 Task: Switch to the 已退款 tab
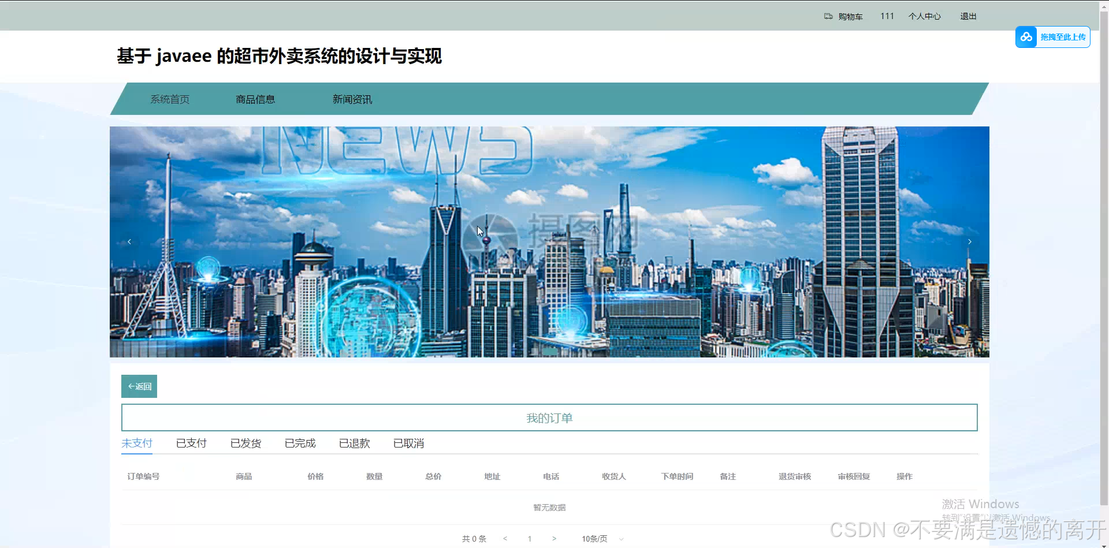click(354, 443)
